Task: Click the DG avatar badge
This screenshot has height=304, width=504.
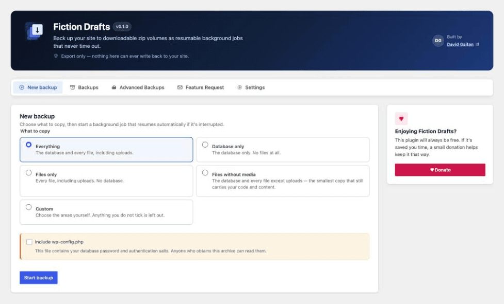Action: (438, 41)
